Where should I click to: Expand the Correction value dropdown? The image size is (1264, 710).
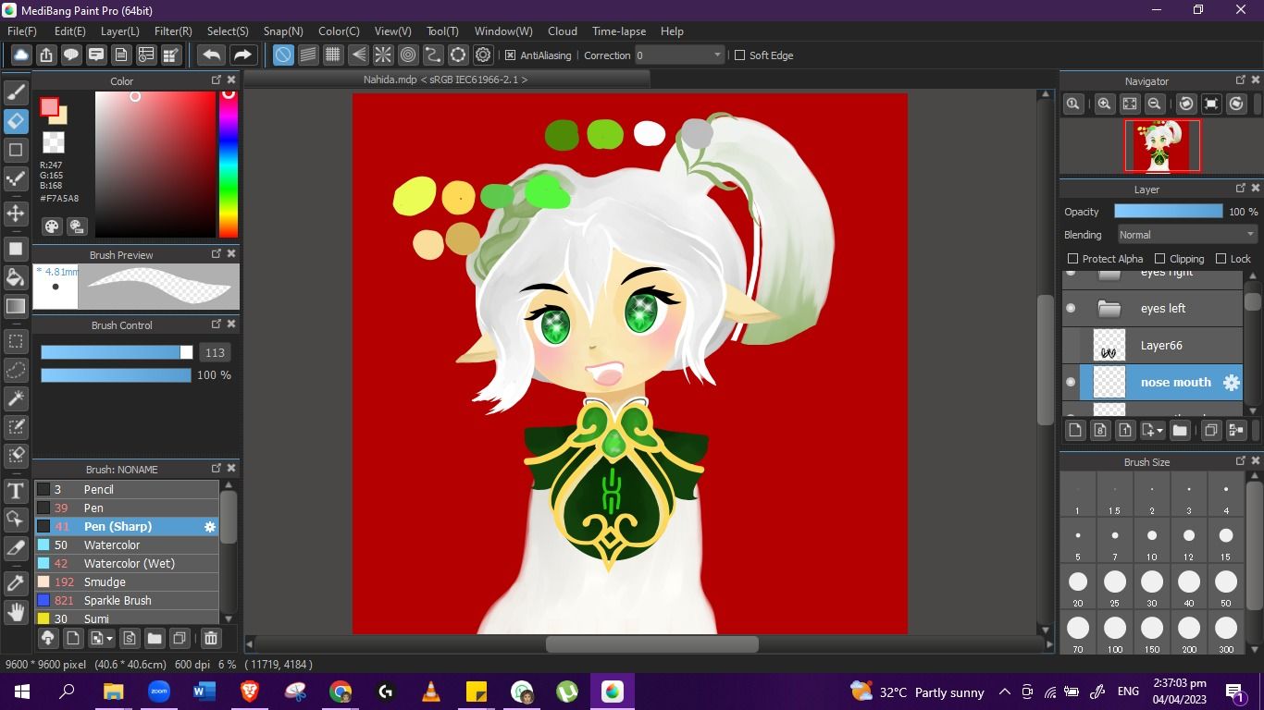(717, 55)
